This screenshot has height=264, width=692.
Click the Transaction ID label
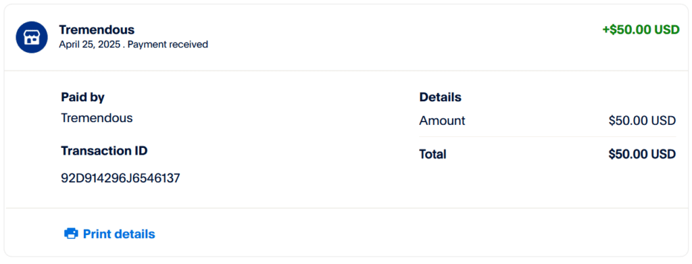click(x=104, y=151)
